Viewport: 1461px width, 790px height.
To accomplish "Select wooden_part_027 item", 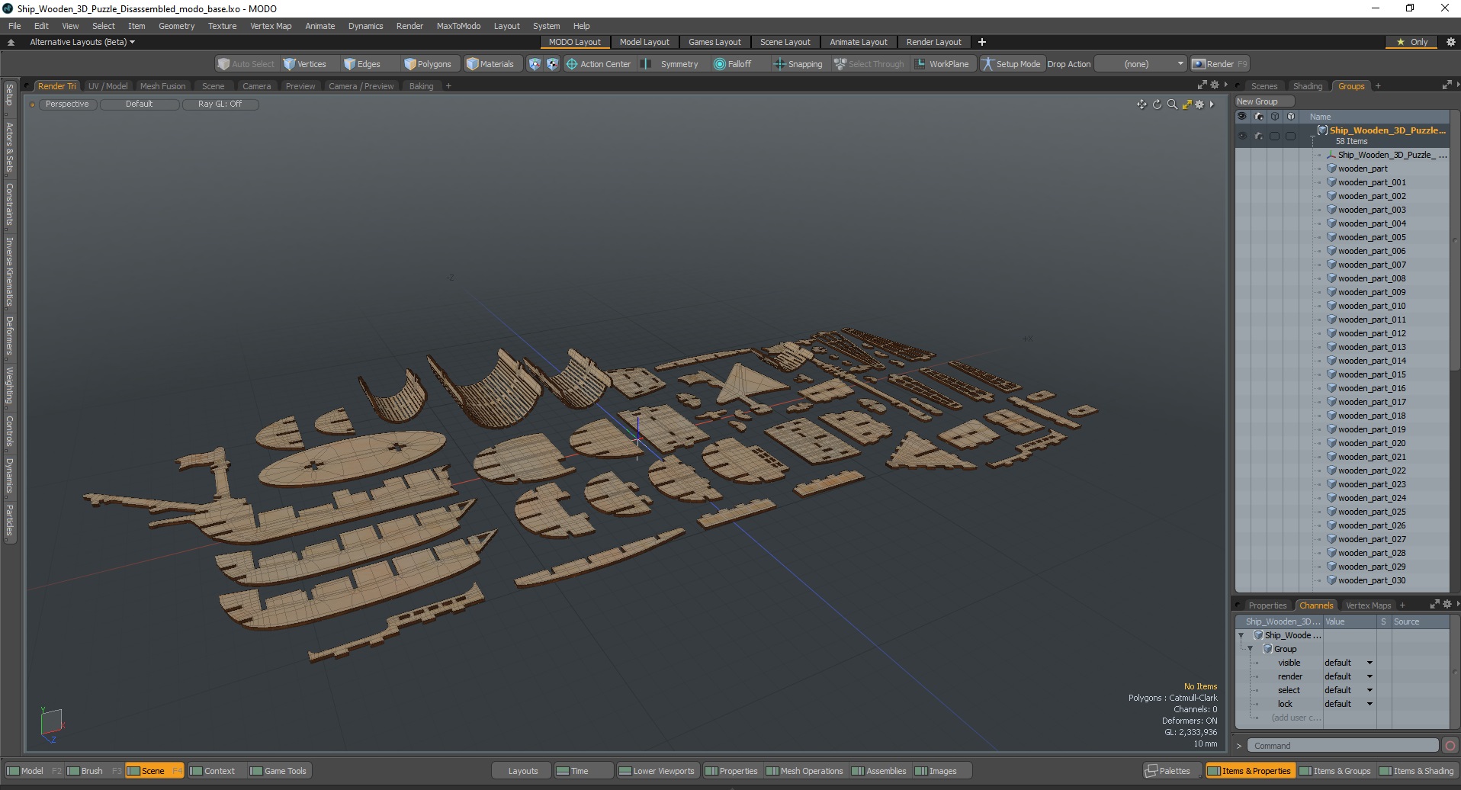I will pyautogui.click(x=1371, y=539).
